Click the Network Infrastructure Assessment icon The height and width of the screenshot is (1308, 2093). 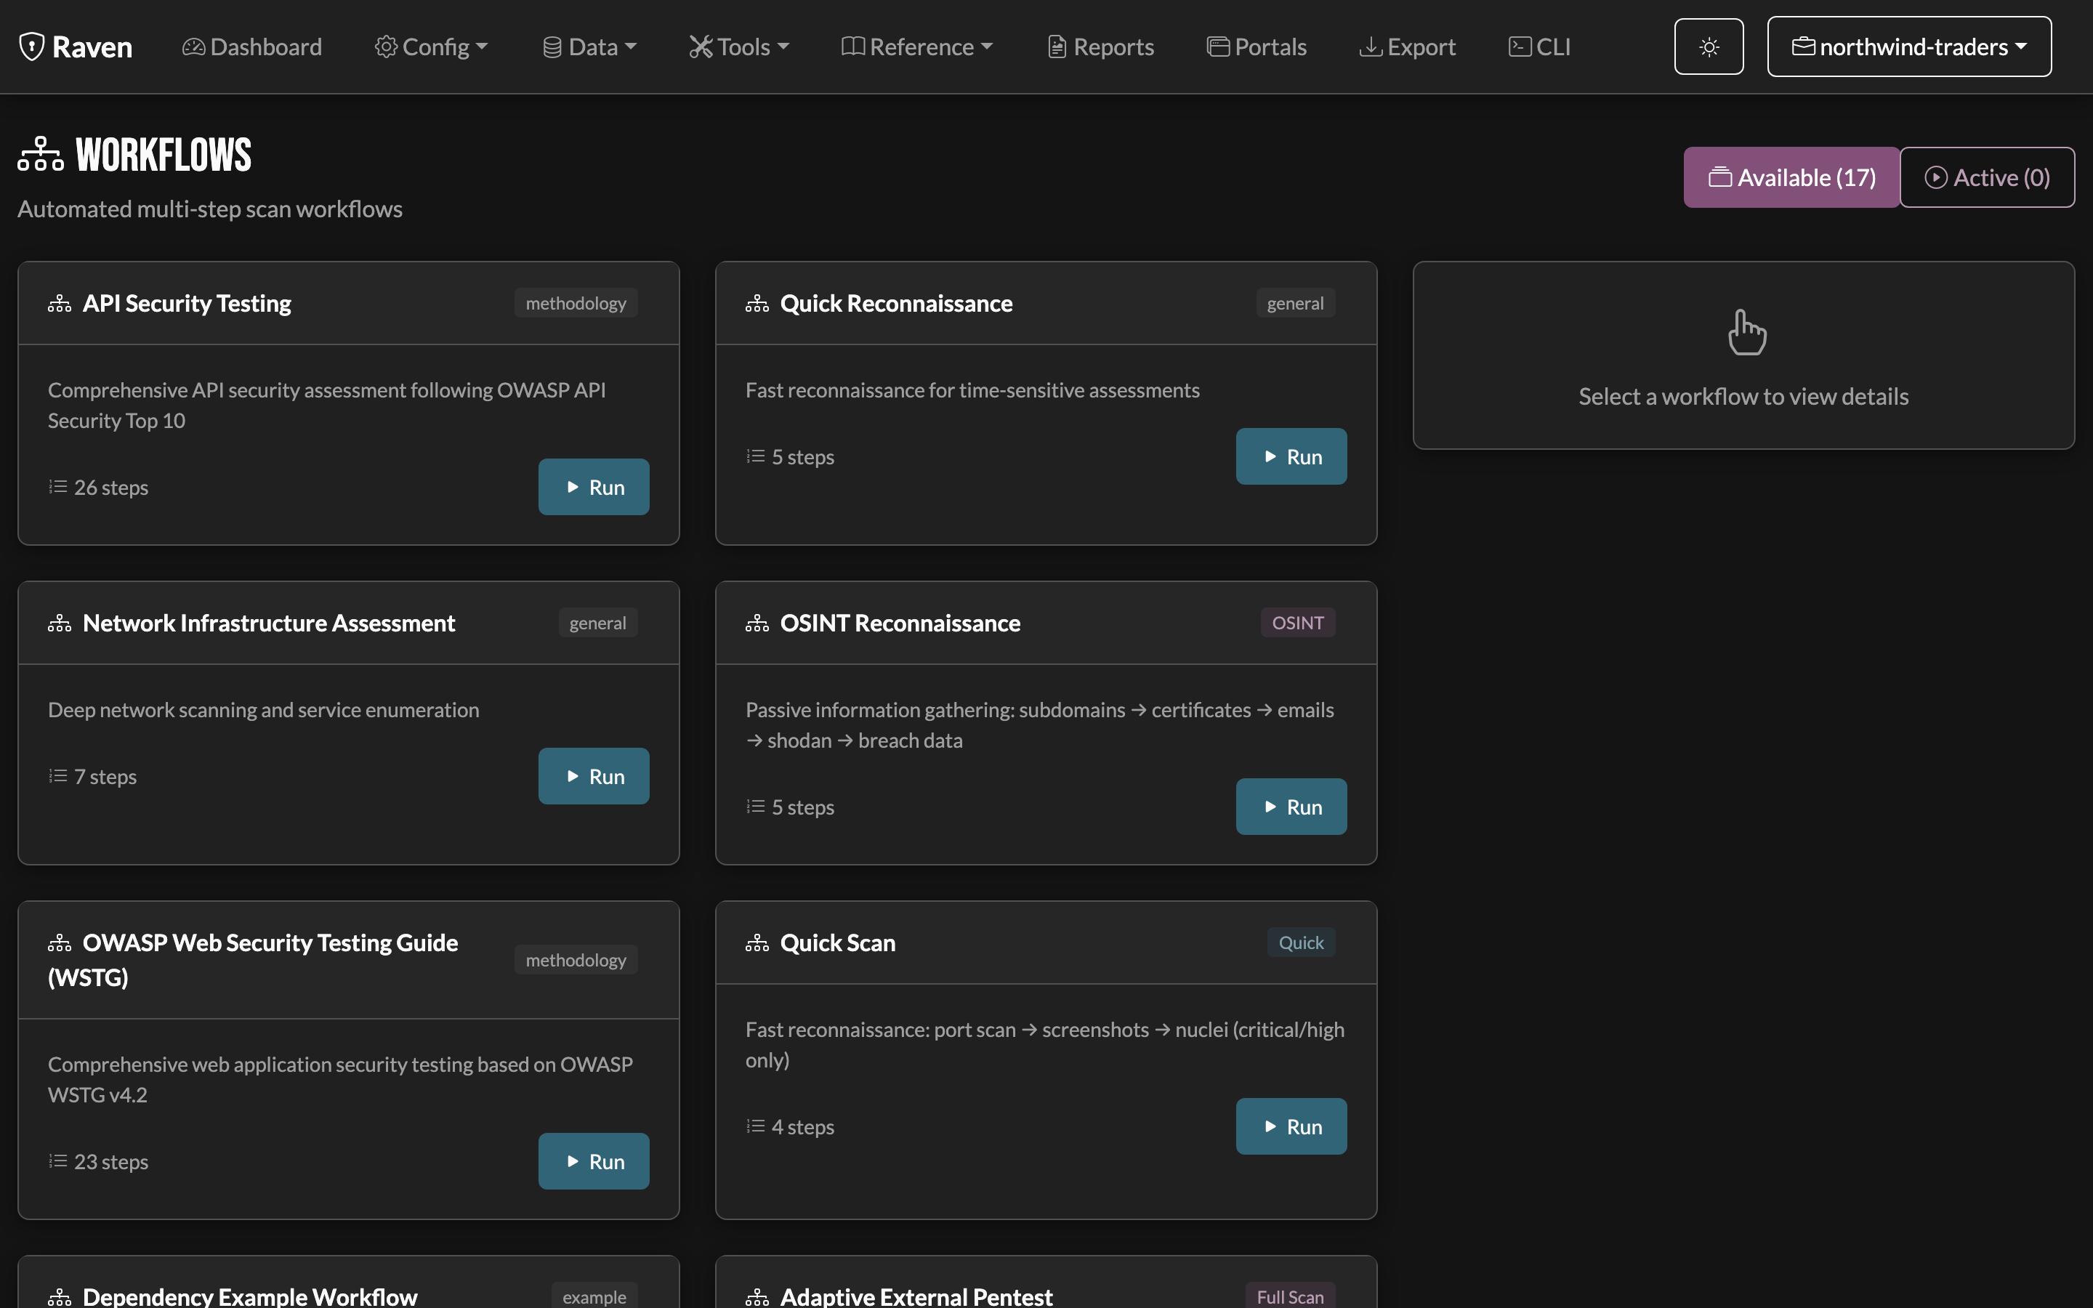click(60, 623)
